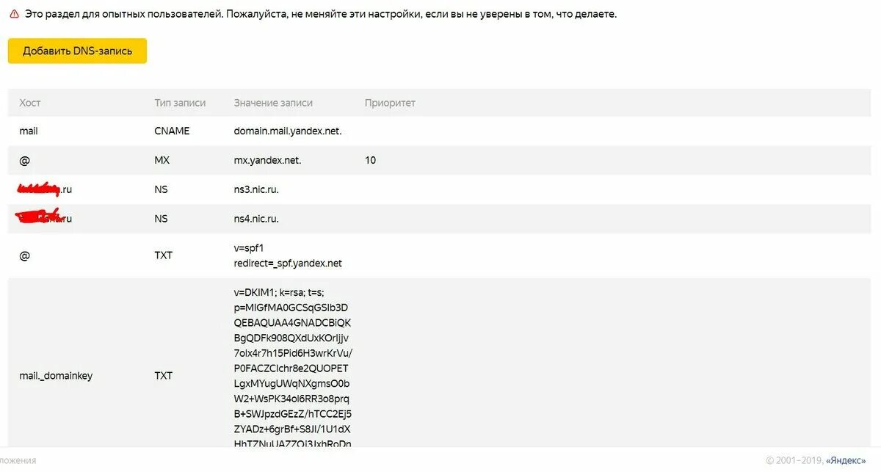
Task: Click the mail._domainkey host cell
Action: [x=56, y=376]
